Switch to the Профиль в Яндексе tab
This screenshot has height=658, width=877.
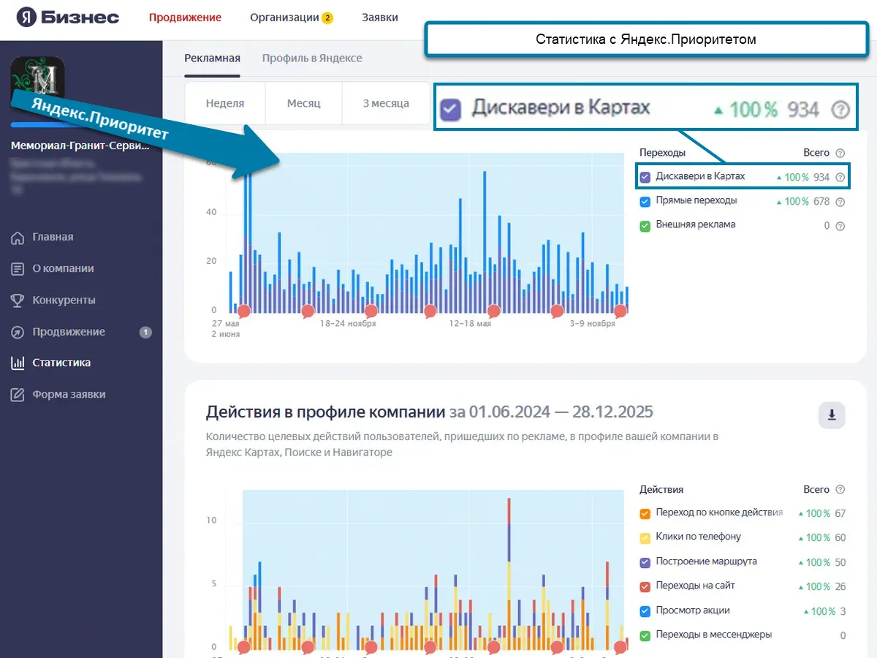[x=312, y=58]
